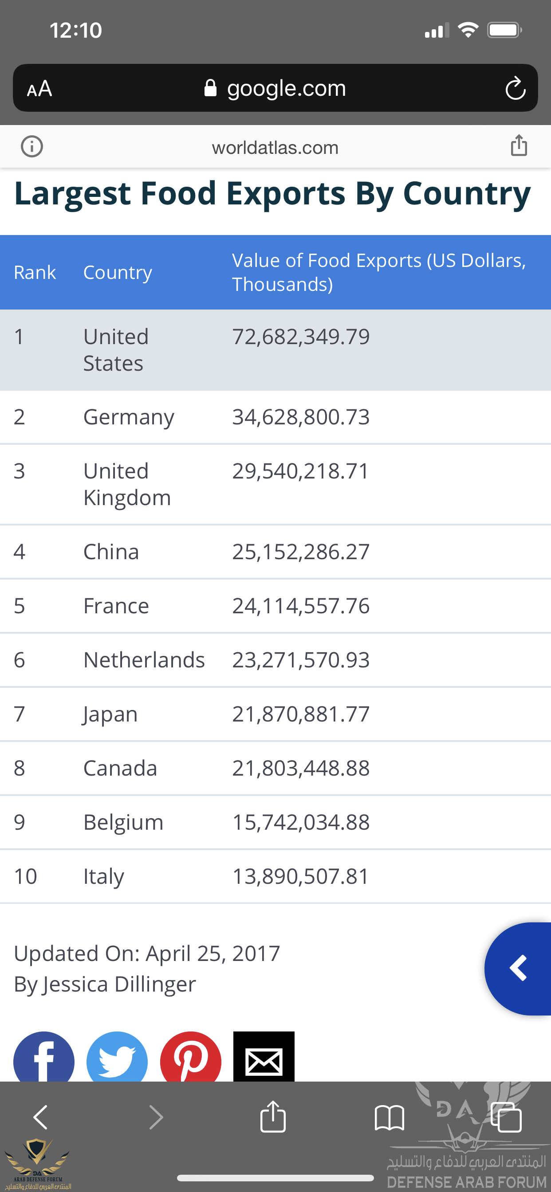The height and width of the screenshot is (1192, 551).
Task: Tap the Country column header
Action: 118,272
